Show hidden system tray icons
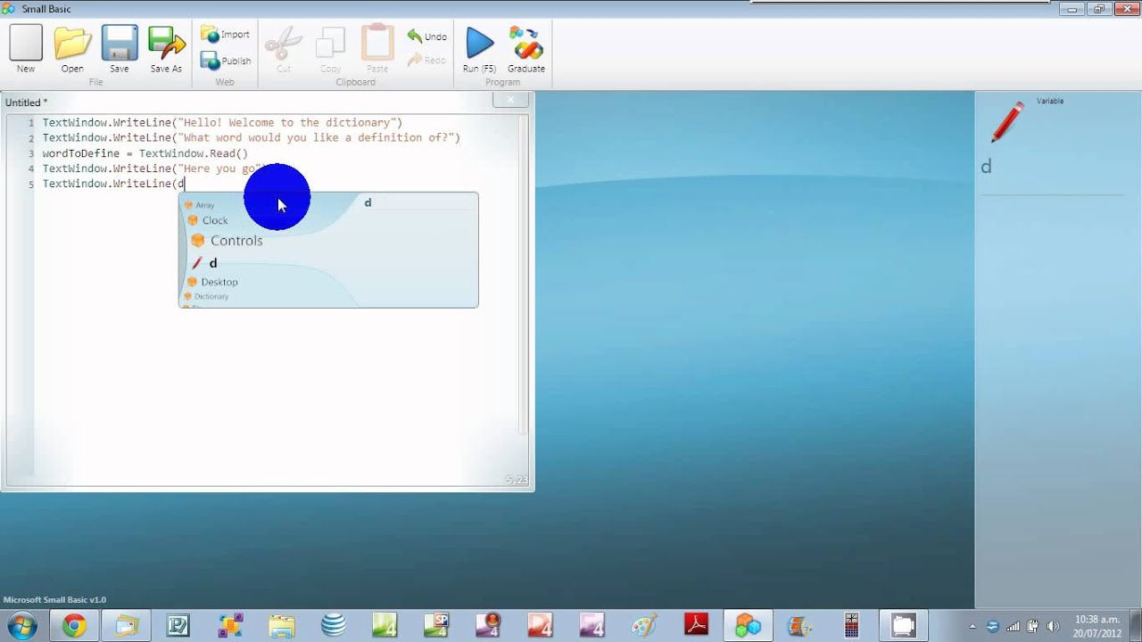 click(972, 626)
